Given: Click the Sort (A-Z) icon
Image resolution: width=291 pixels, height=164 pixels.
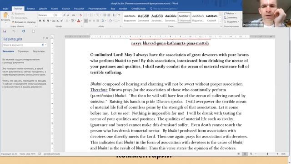Looking at the screenshot, I should 114,15.
